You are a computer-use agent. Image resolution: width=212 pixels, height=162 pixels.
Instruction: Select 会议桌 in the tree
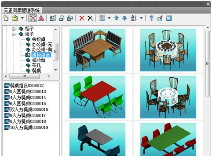39,39
